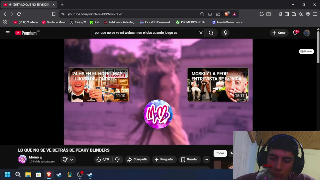Like the video with thumbs up
The width and height of the screenshot is (320, 180).
coord(103,159)
